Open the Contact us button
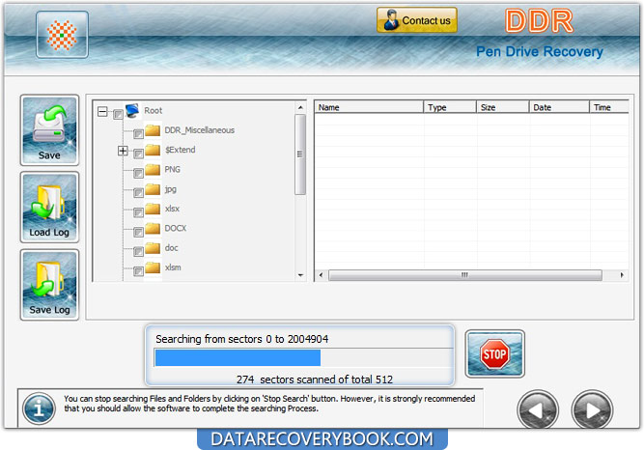644x450 pixels. point(417,20)
